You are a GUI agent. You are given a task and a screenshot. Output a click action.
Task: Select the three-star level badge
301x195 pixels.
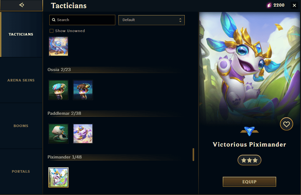249,160
